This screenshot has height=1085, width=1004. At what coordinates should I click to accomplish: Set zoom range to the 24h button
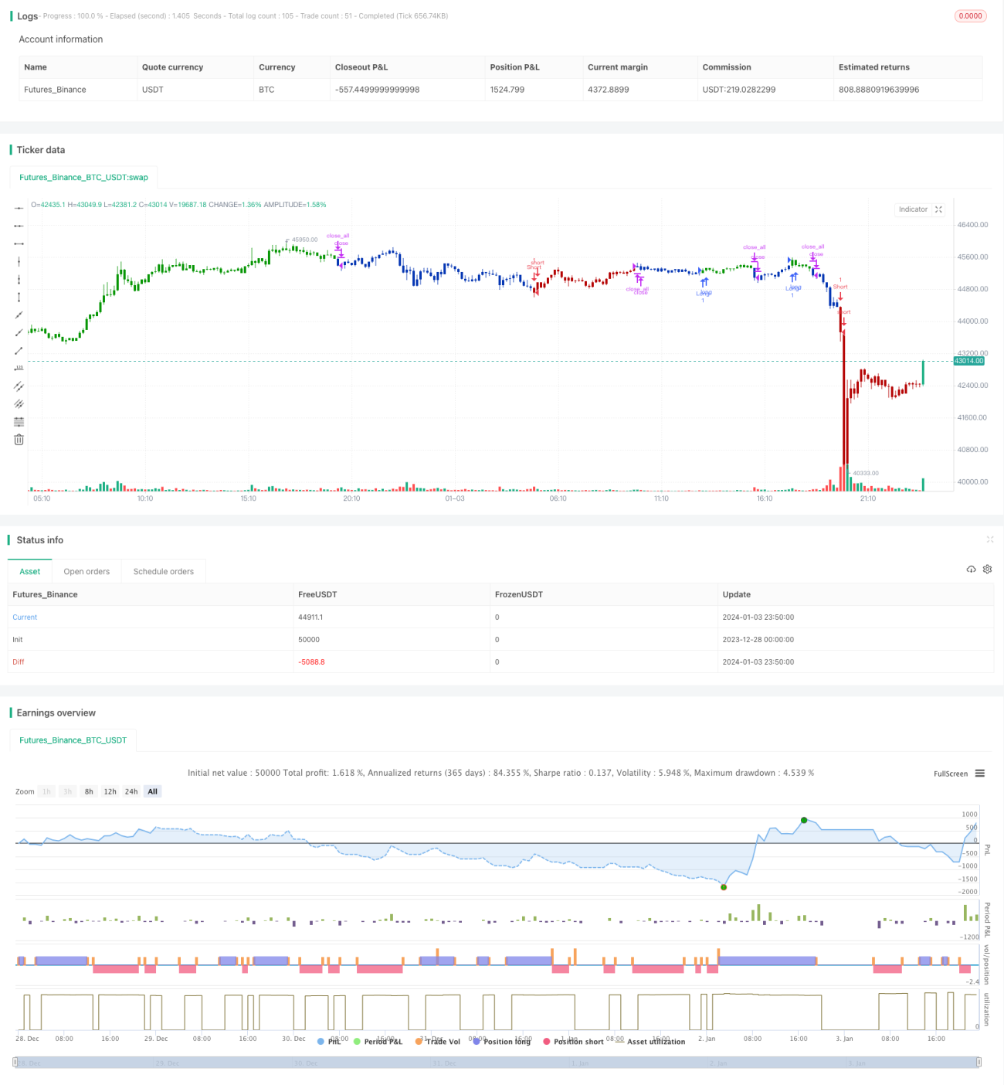click(131, 791)
